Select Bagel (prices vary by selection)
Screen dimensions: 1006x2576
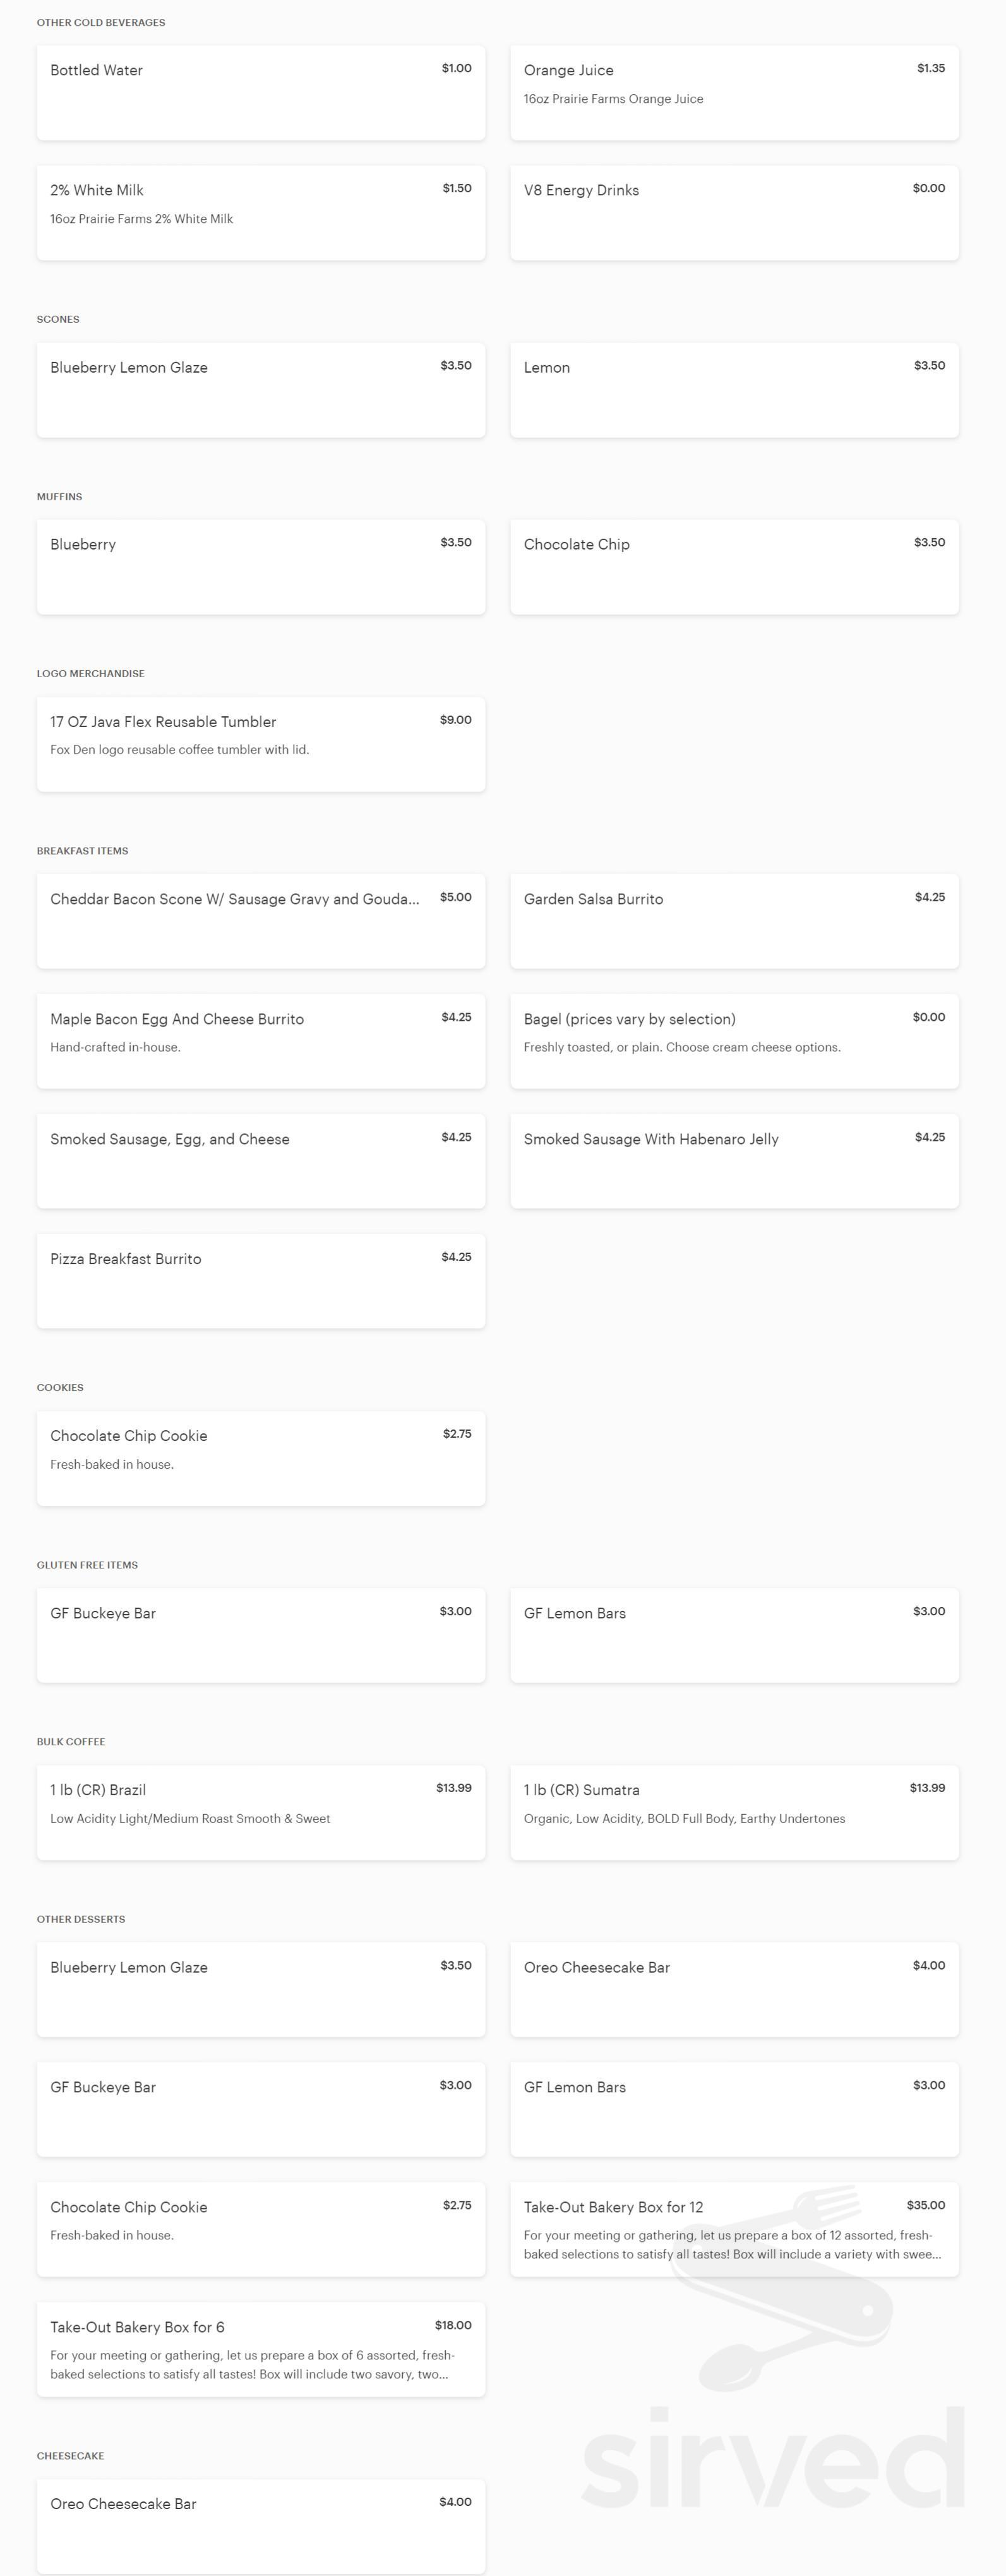(734, 1041)
